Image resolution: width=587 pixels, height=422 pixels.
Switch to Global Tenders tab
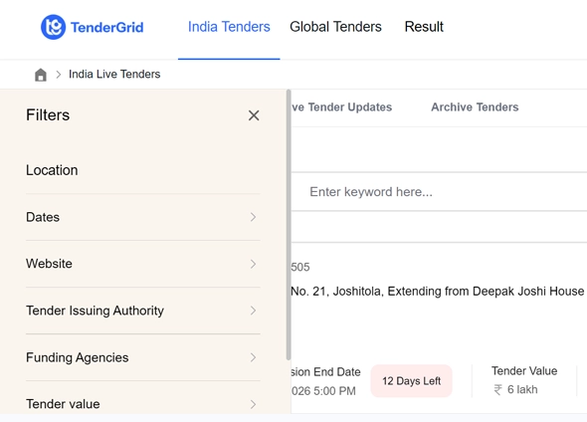(336, 27)
